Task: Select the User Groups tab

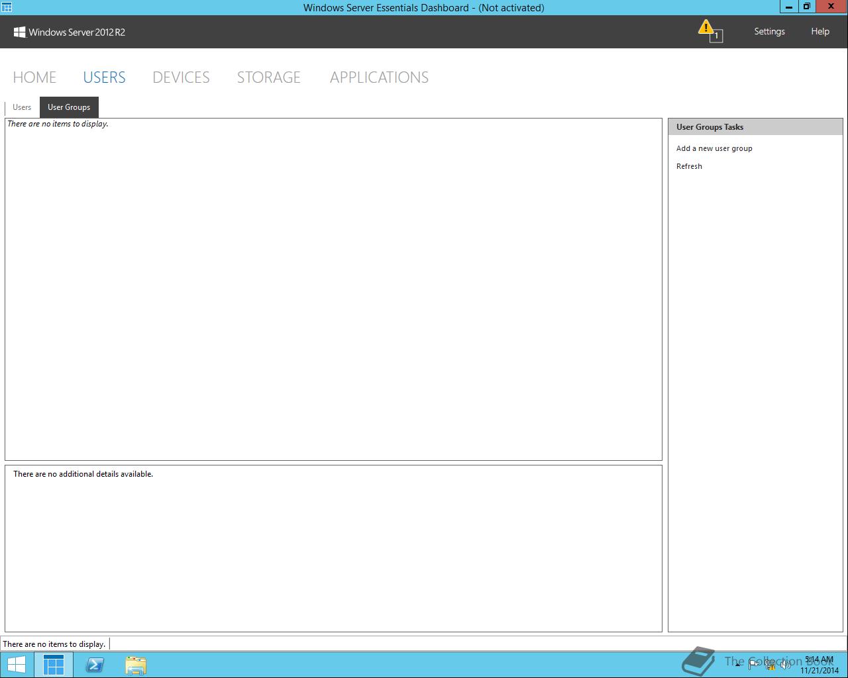Action: (69, 107)
